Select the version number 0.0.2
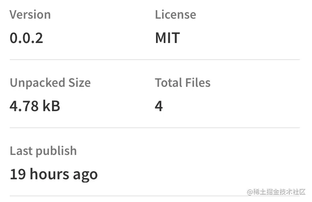Image resolution: width=312 pixels, height=202 pixels. coord(26,38)
